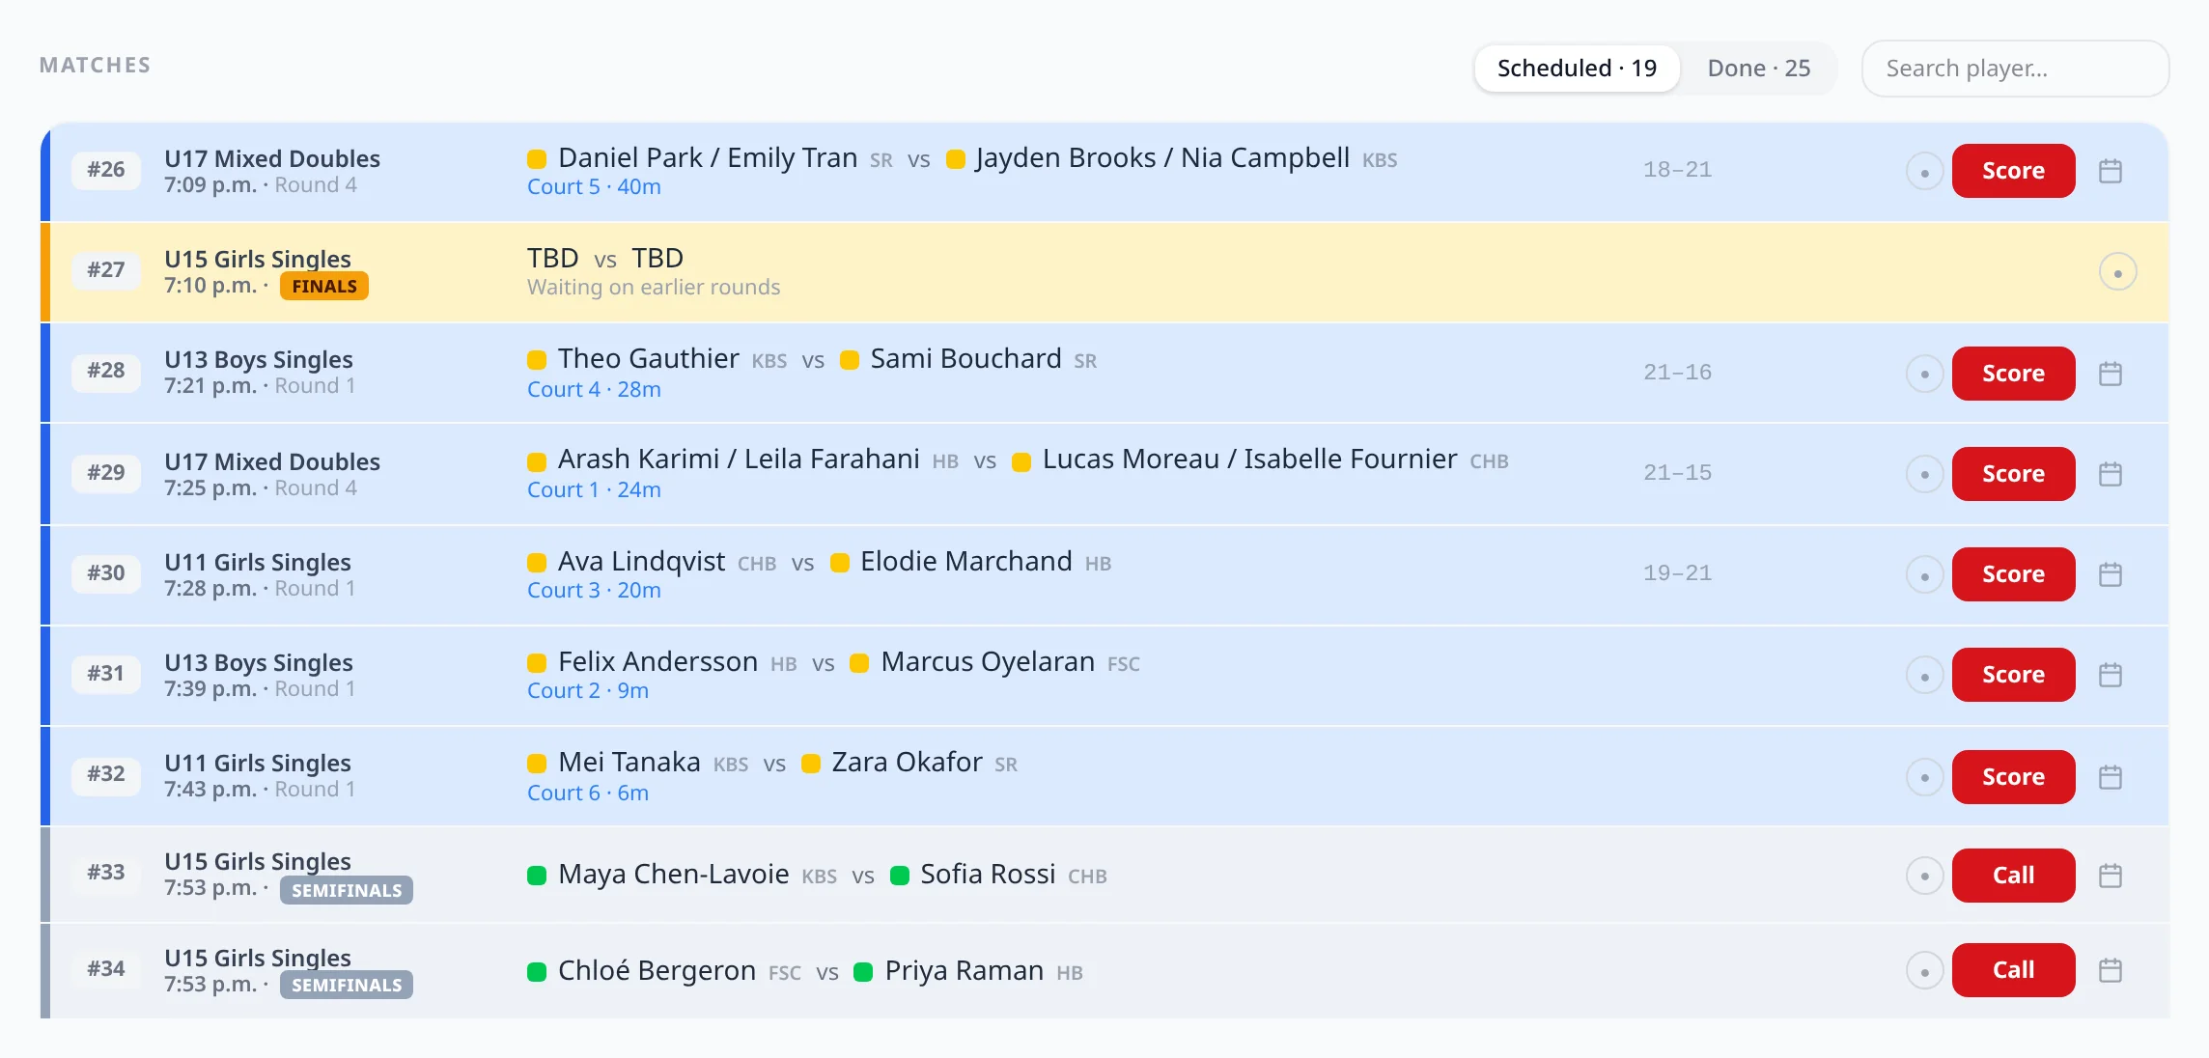This screenshot has height=1058, width=2209.
Task: Click the round dot button in row #32
Action: click(1925, 777)
